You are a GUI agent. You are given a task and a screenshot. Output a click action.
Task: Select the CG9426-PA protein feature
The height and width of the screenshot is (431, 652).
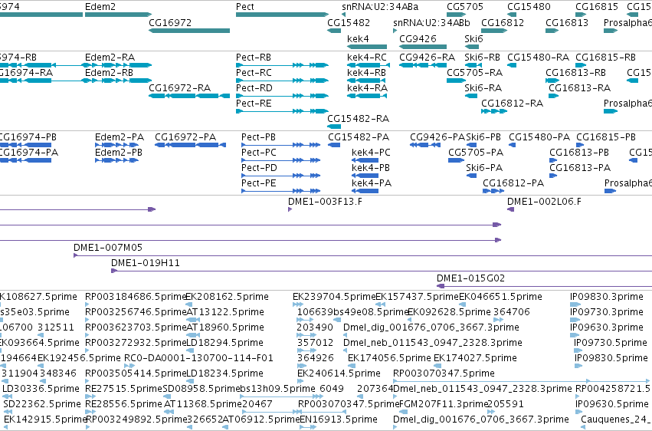(x=425, y=145)
